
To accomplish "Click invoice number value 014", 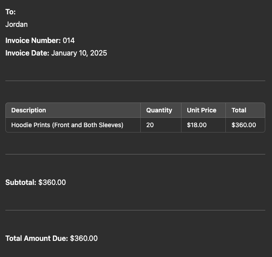I will pos(69,41).
